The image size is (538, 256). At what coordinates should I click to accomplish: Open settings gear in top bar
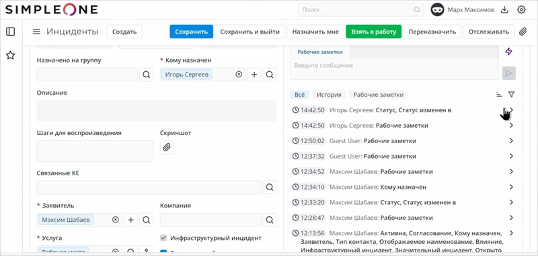pos(521,10)
